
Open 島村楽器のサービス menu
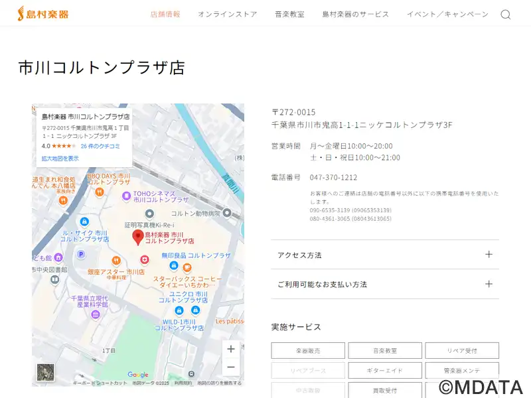tap(356, 14)
